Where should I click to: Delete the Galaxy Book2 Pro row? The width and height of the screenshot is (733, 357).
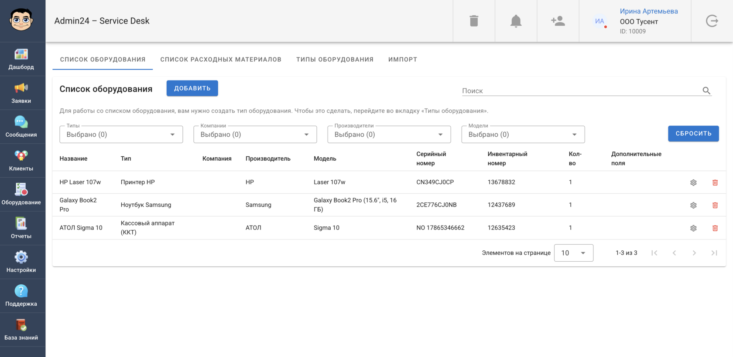(715, 205)
